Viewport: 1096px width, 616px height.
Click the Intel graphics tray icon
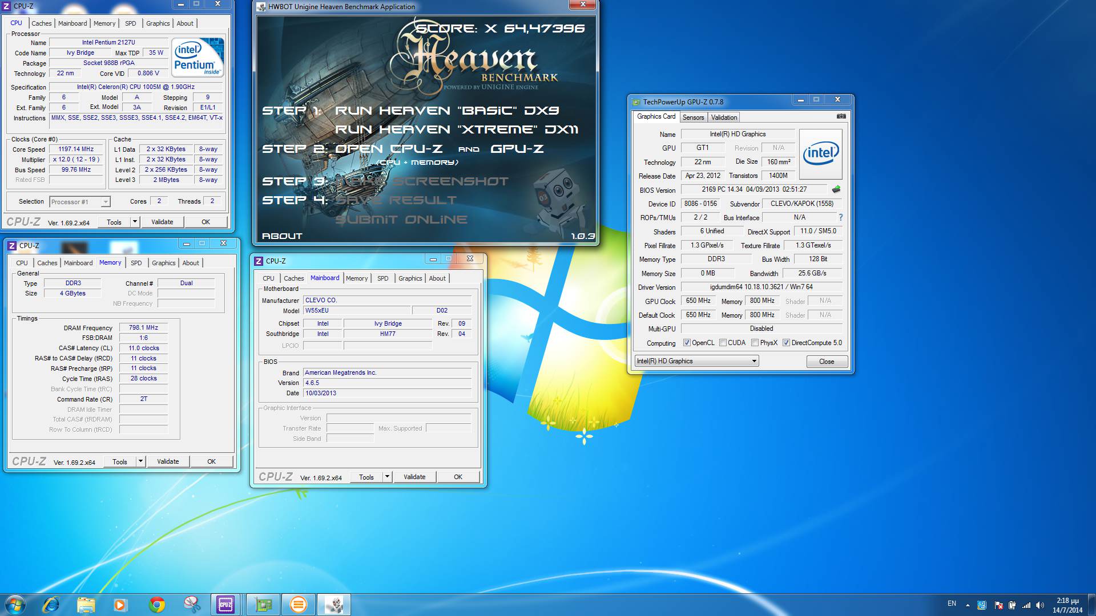tap(982, 605)
